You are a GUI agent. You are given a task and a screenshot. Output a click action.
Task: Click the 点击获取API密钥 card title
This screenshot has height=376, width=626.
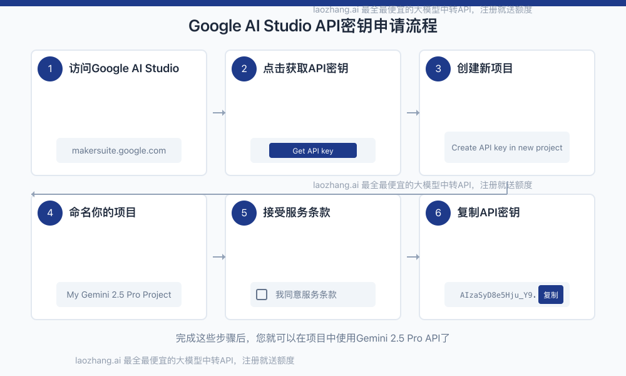coord(305,68)
